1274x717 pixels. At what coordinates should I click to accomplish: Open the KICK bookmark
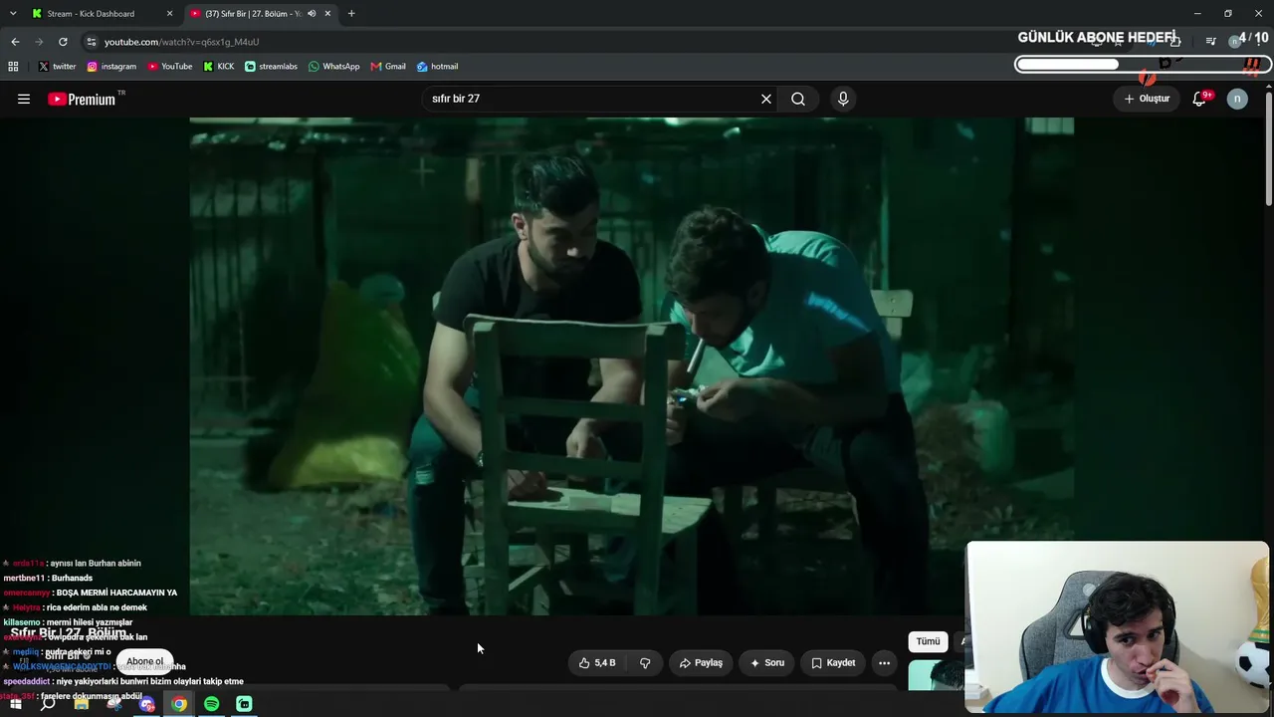coord(219,67)
